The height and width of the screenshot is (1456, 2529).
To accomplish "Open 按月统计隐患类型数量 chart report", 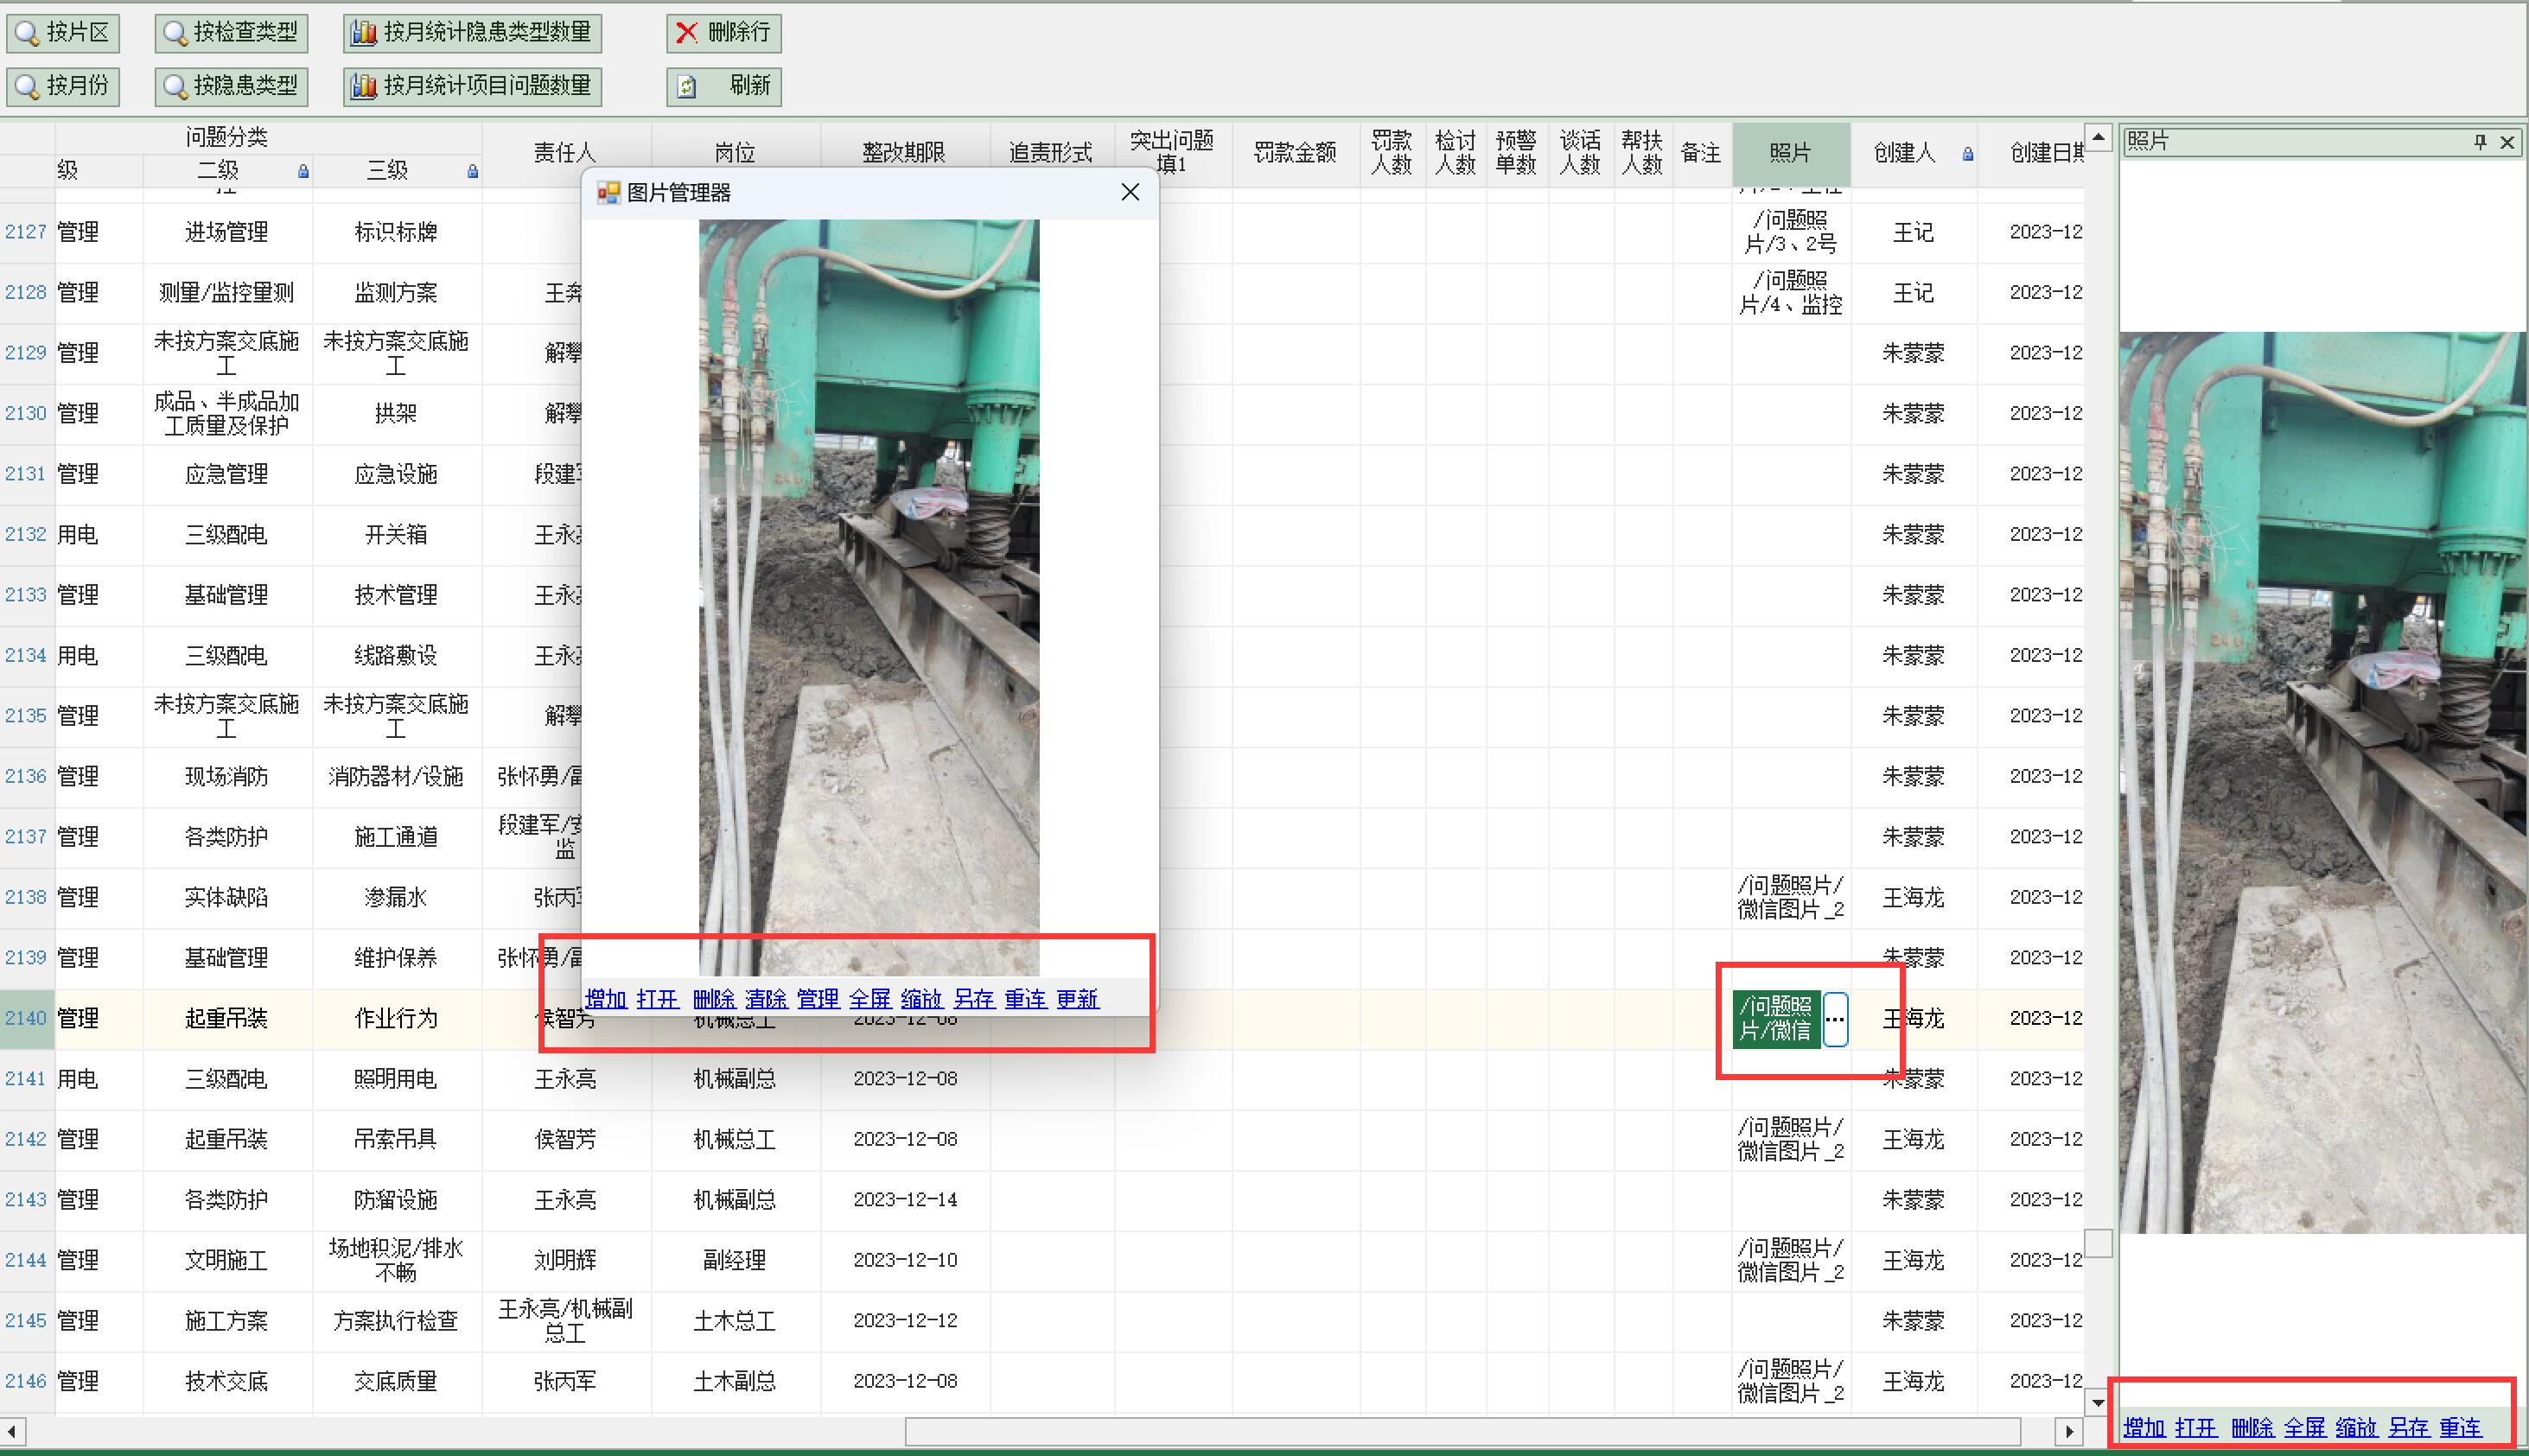I will 472,33.
